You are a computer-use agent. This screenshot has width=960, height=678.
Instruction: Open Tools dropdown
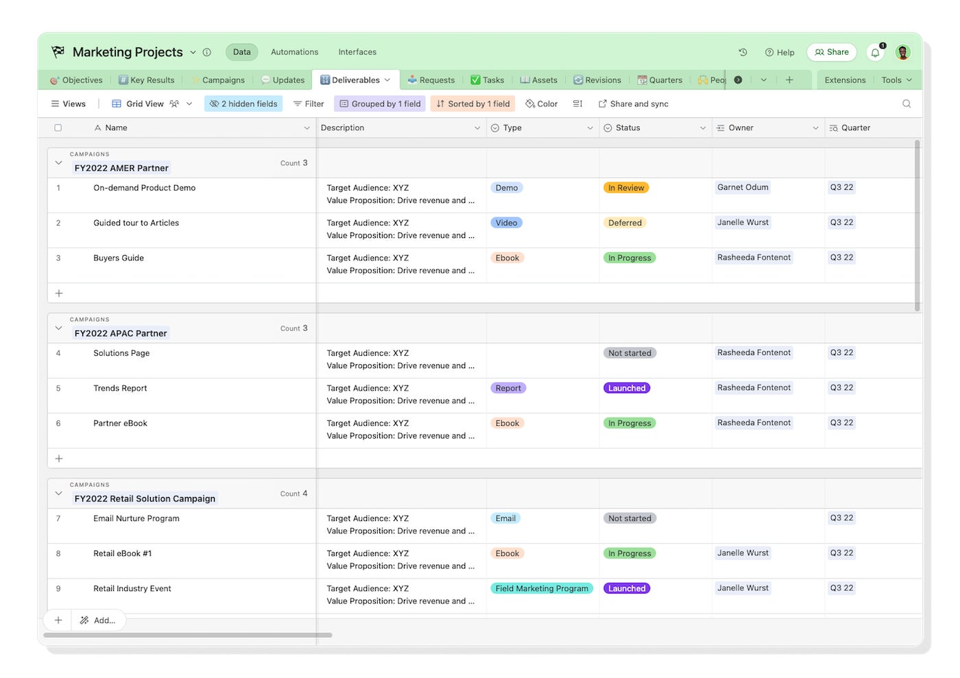point(897,80)
